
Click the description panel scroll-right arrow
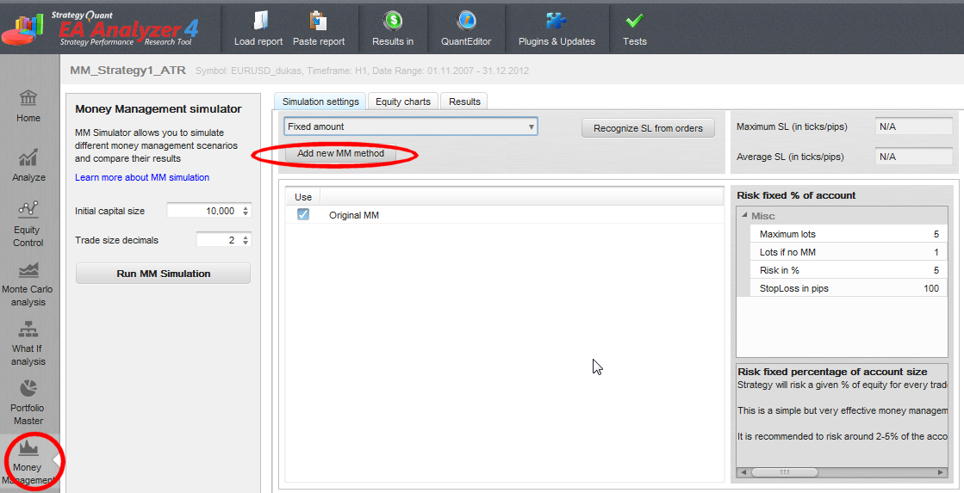click(939, 472)
